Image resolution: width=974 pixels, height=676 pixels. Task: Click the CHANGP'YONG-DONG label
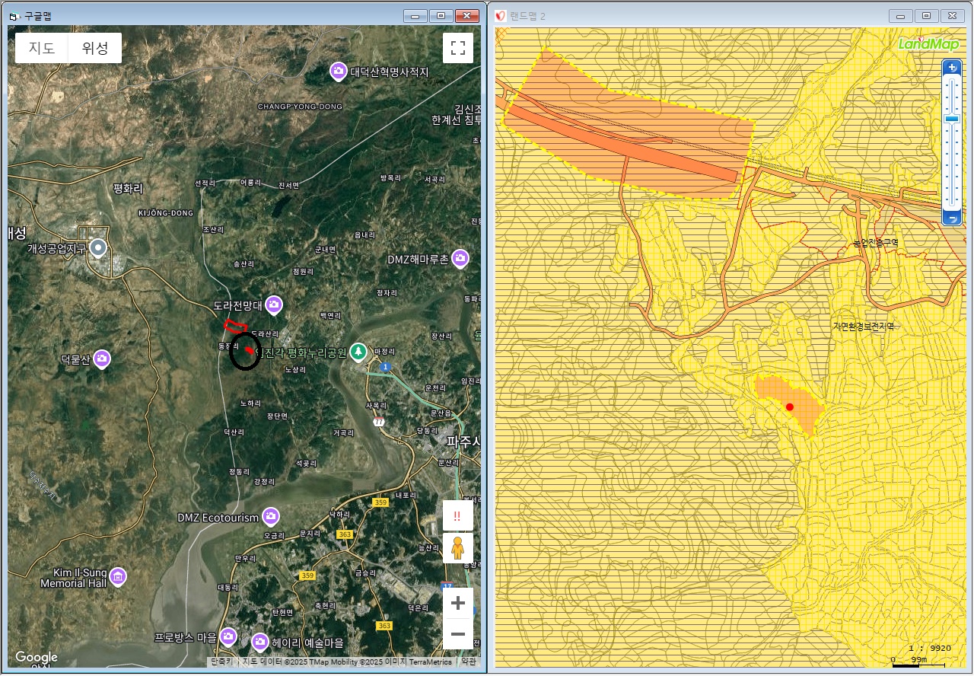300,107
